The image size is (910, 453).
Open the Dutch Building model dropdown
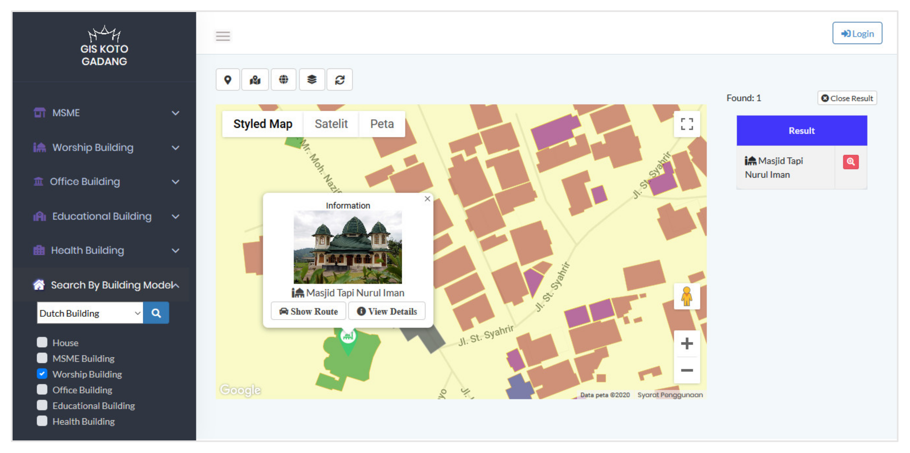(x=90, y=313)
